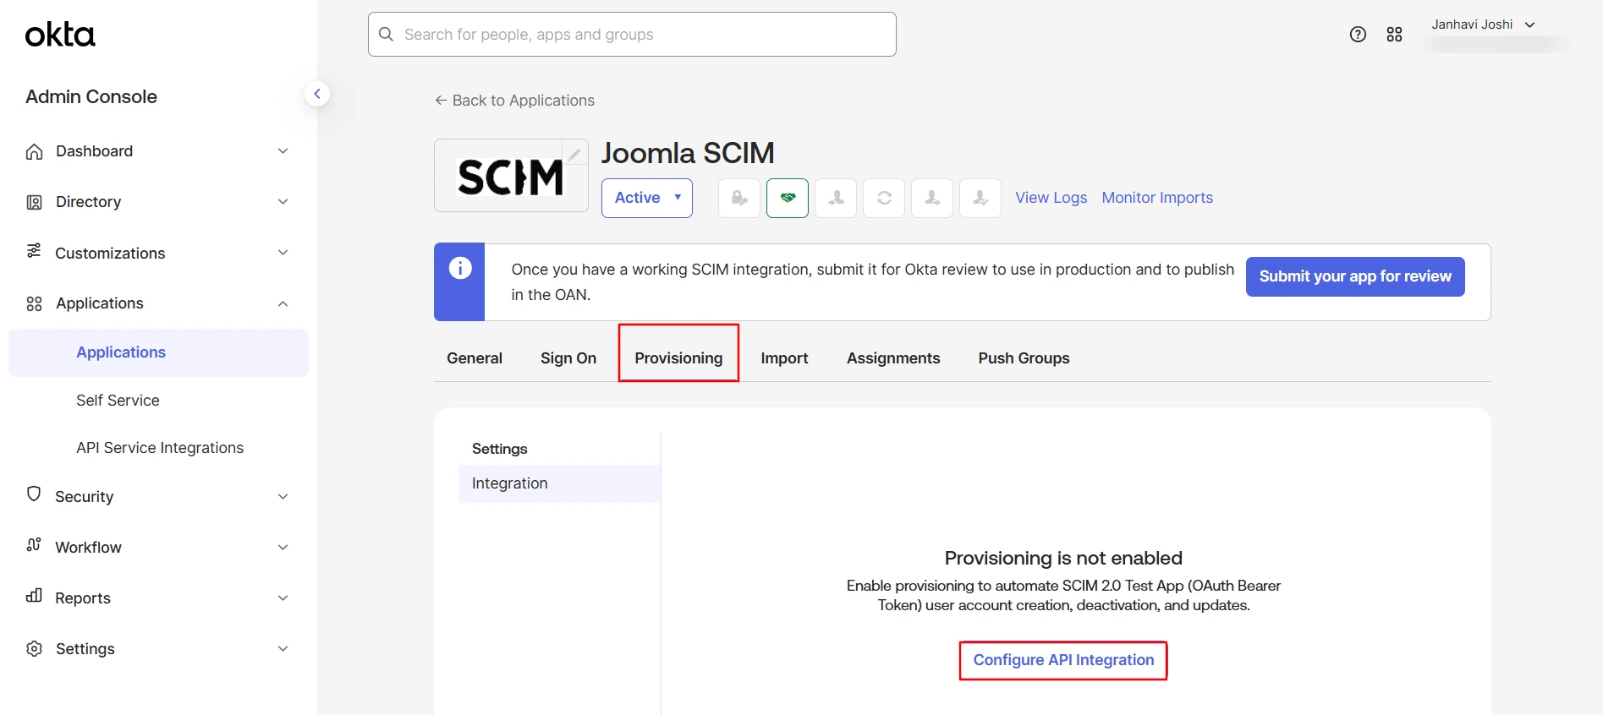This screenshot has width=1603, height=715.
Task: Click the Security label in the sidebar
Action: [x=84, y=497]
